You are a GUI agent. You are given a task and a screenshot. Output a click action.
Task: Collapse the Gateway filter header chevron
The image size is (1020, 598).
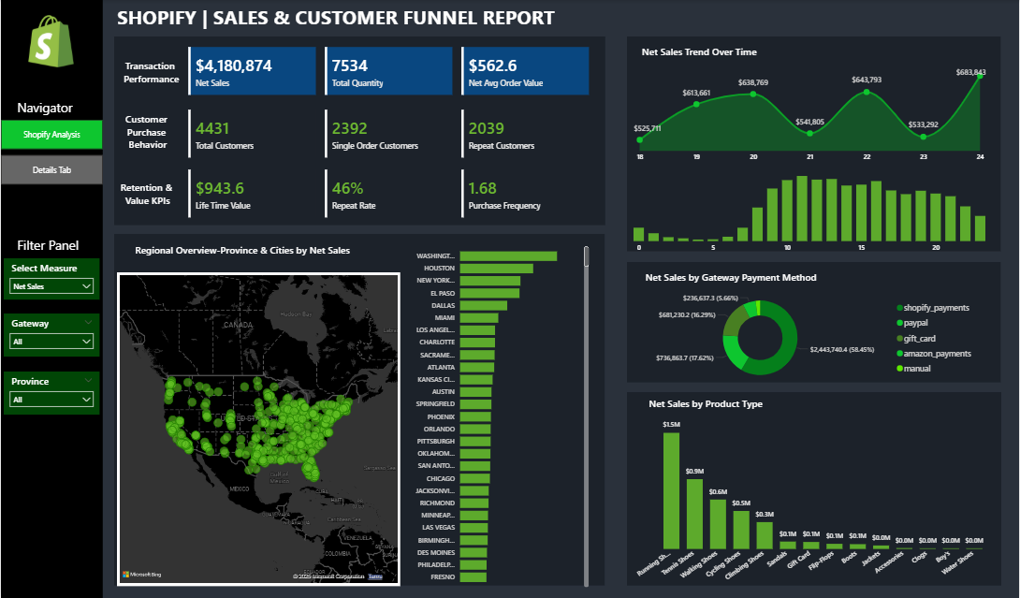coord(89,323)
